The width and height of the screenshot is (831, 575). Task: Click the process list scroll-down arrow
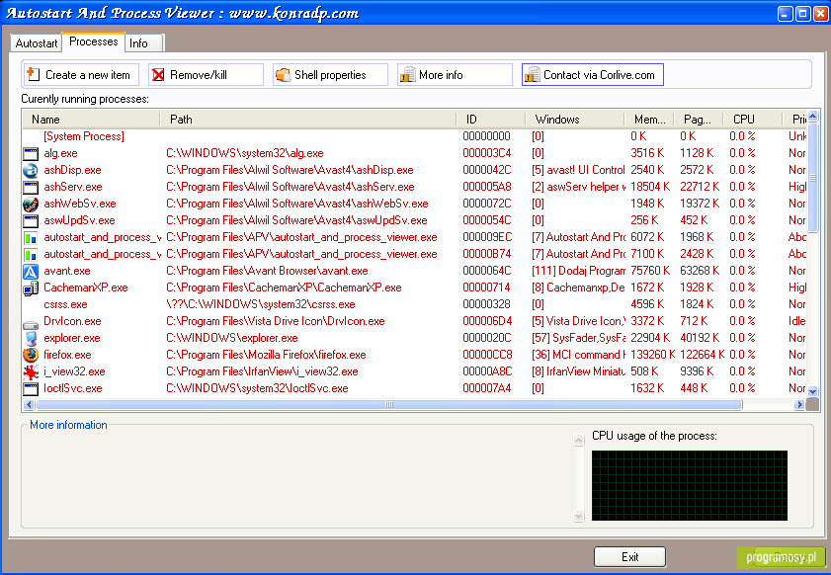[x=813, y=391]
